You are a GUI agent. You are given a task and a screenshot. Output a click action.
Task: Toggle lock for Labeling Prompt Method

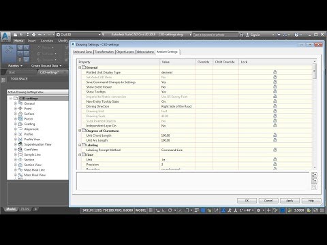(275, 150)
